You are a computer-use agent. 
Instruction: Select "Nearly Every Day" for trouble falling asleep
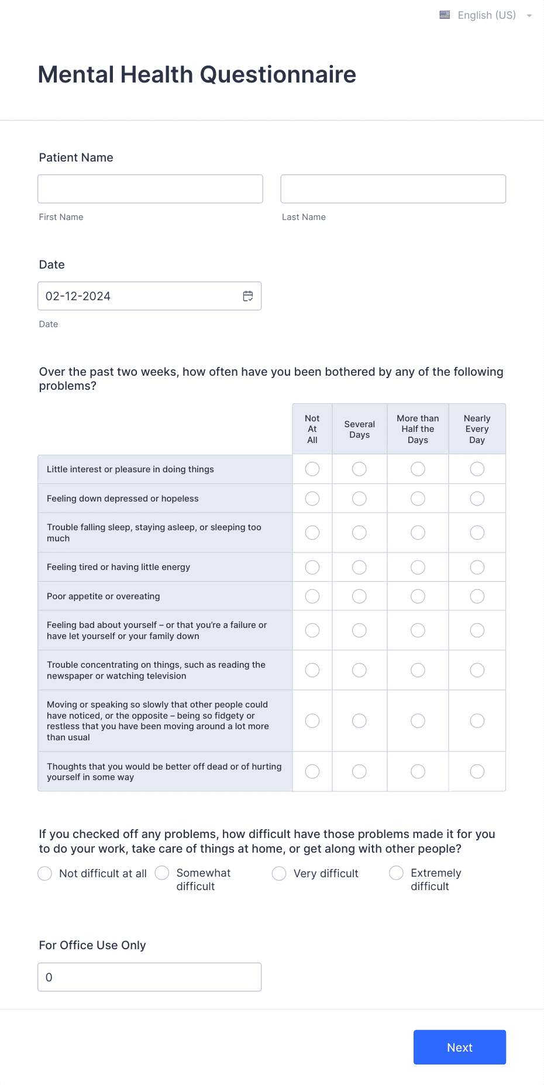pyautogui.click(x=477, y=533)
